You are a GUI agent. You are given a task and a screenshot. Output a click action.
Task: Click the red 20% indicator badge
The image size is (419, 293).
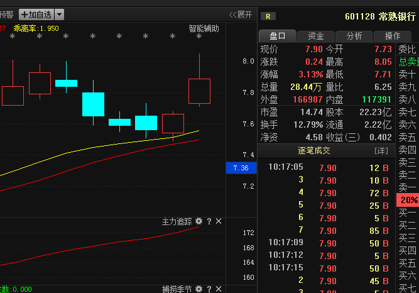408,200
